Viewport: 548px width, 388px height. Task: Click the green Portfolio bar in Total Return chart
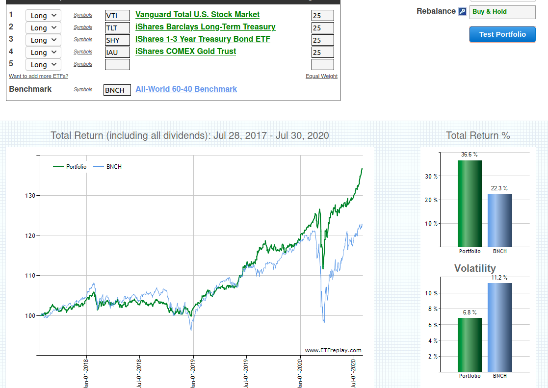click(x=470, y=203)
